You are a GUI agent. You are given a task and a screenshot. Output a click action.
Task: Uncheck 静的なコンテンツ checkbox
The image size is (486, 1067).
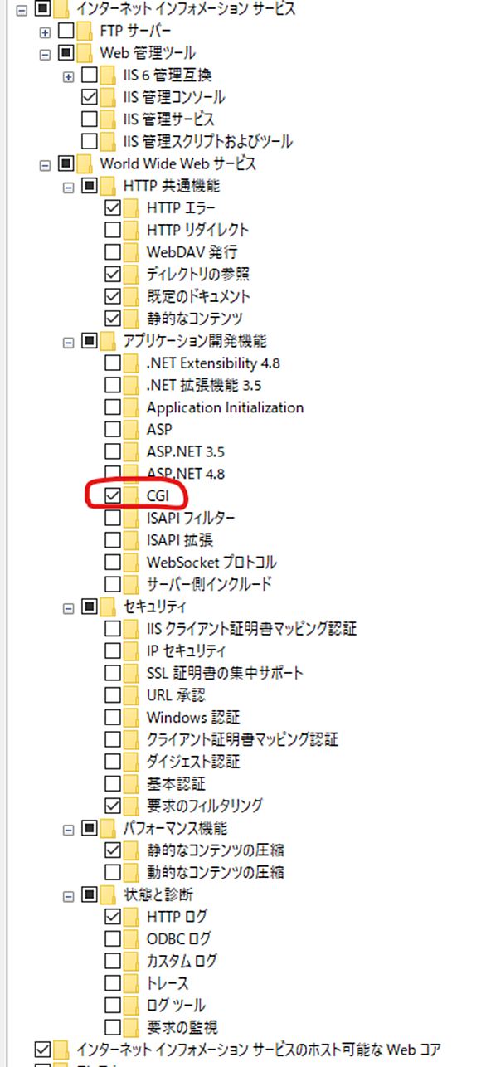click(x=113, y=319)
